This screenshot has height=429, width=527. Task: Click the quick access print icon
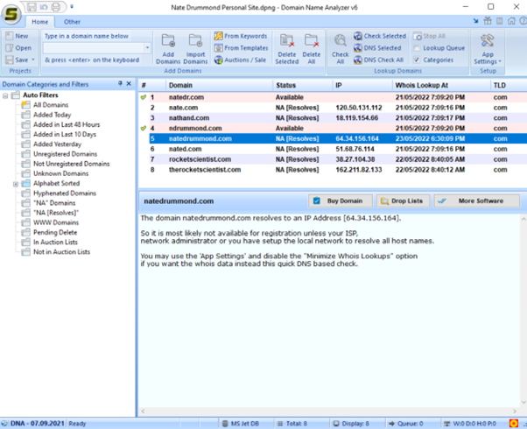[56, 7]
